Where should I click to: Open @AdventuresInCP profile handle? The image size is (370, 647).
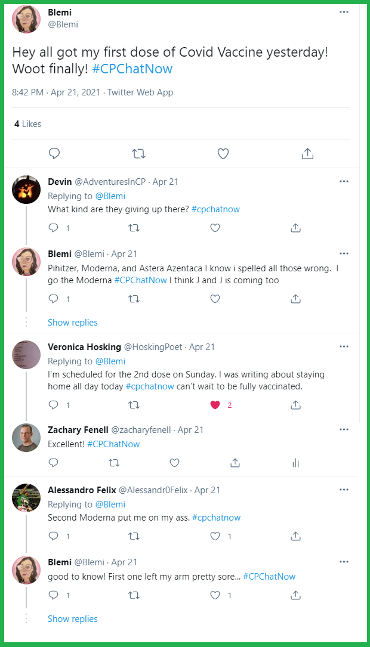[x=112, y=182]
